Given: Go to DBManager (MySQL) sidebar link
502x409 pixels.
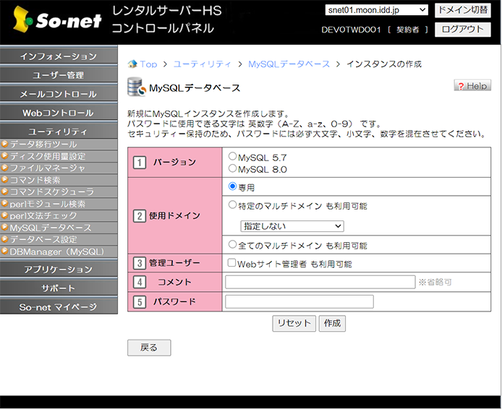Looking at the screenshot, I should (56, 251).
